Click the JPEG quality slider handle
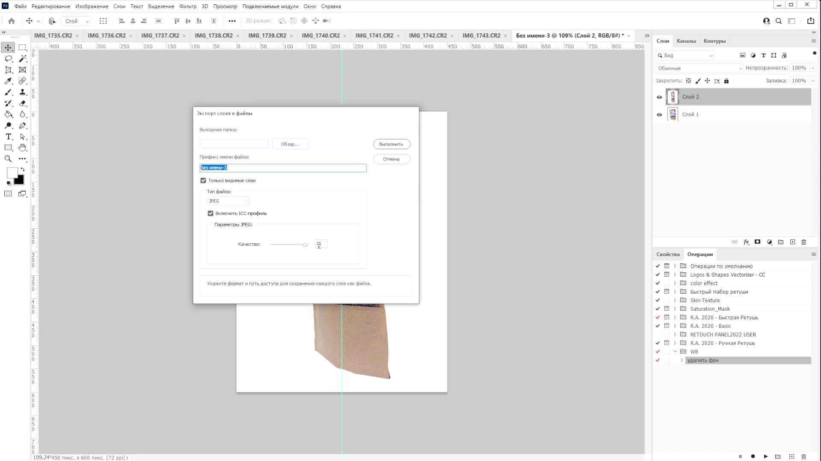The height and width of the screenshot is (461, 821). tap(305, 245)
